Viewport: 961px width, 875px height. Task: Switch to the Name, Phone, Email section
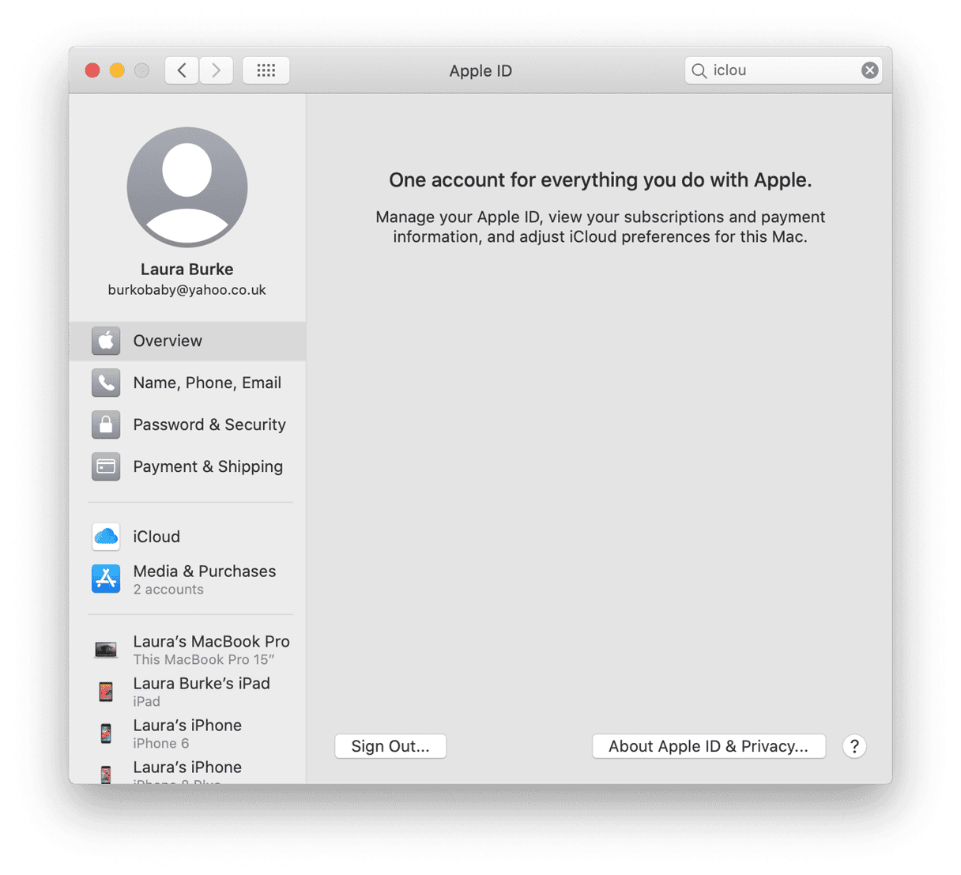click(207, 383)
